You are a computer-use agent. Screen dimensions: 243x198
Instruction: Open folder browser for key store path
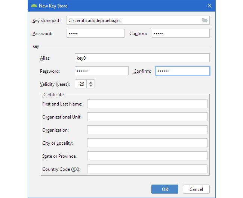(204, 20)
